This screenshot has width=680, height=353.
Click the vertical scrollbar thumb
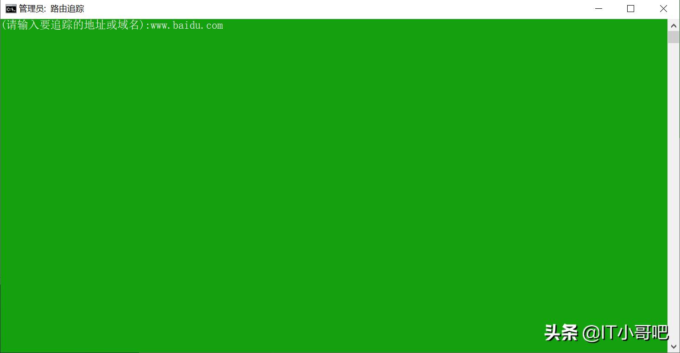pyautogui.click(x=674, y=38)
